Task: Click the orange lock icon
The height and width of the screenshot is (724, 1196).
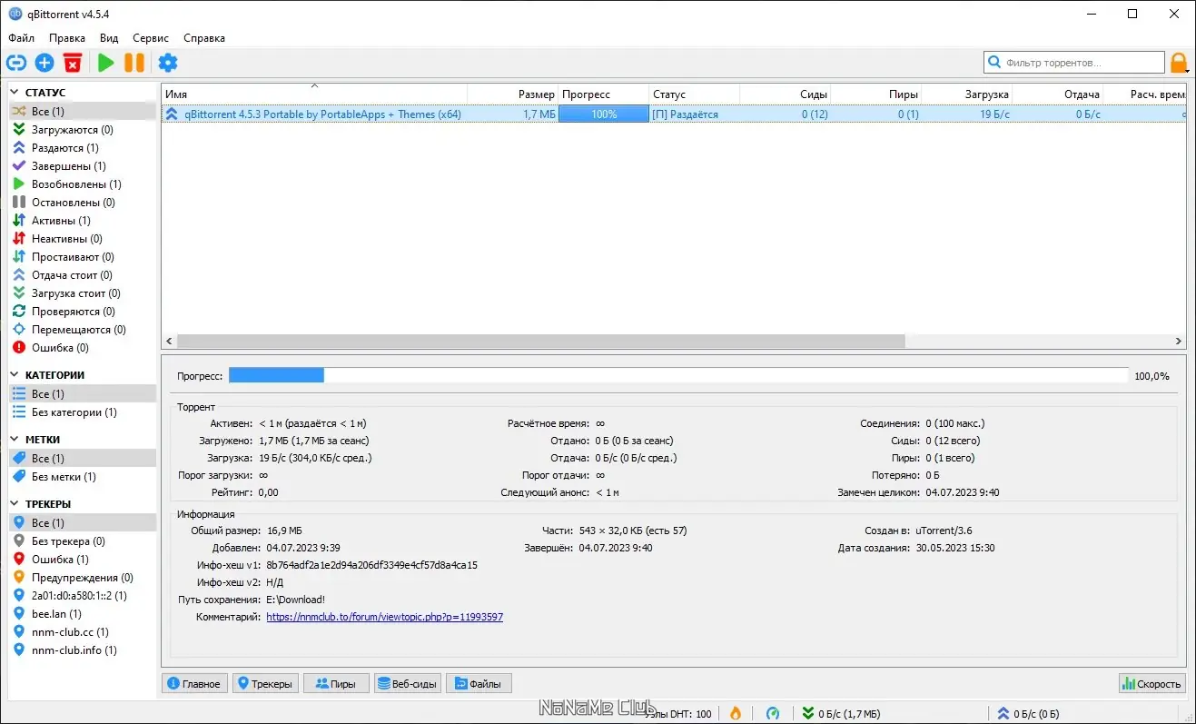Action: pos(1179,63)
